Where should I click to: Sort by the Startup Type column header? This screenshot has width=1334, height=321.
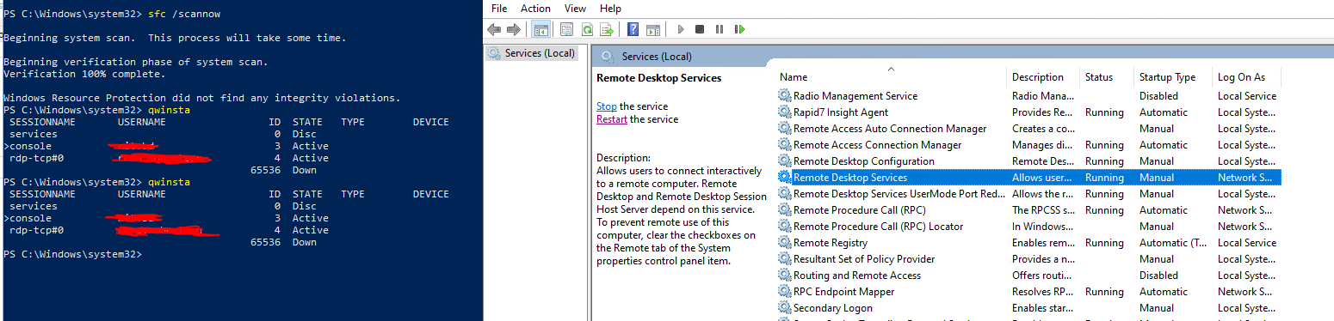[1168, 77]
